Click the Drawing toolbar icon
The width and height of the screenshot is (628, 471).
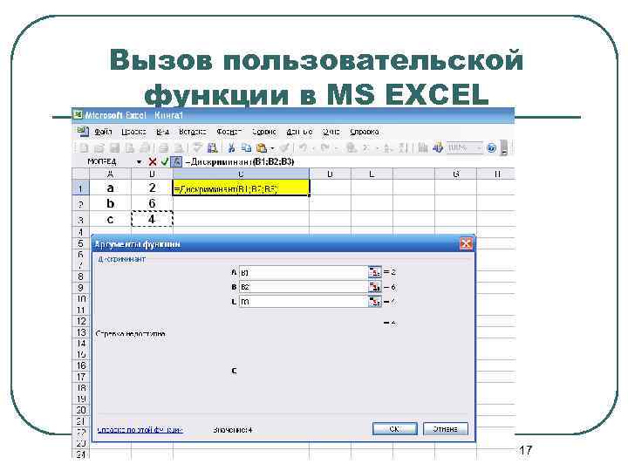438,148
